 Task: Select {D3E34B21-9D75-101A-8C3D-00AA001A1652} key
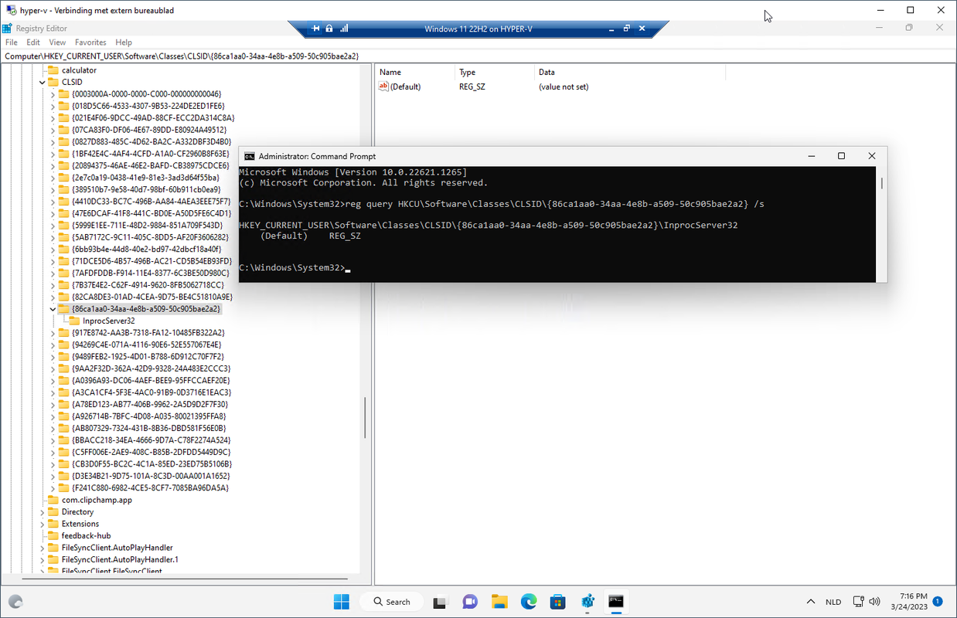151,476
